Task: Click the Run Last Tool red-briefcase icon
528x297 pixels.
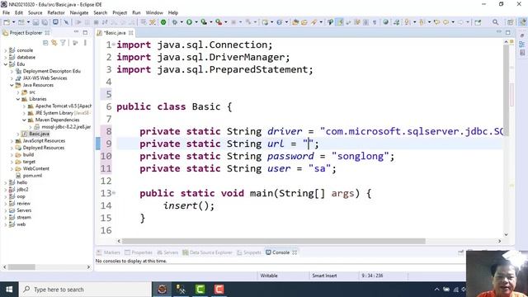Action: [219, 22]
